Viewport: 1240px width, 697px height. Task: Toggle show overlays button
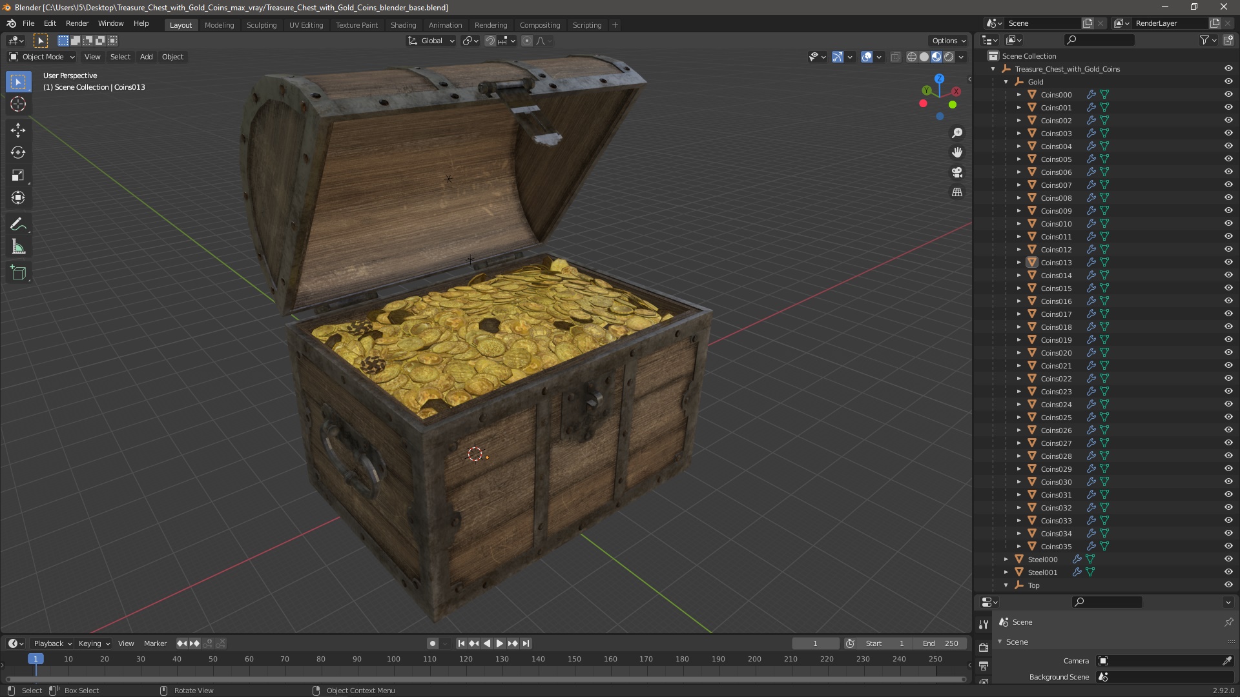pos(867,57)
